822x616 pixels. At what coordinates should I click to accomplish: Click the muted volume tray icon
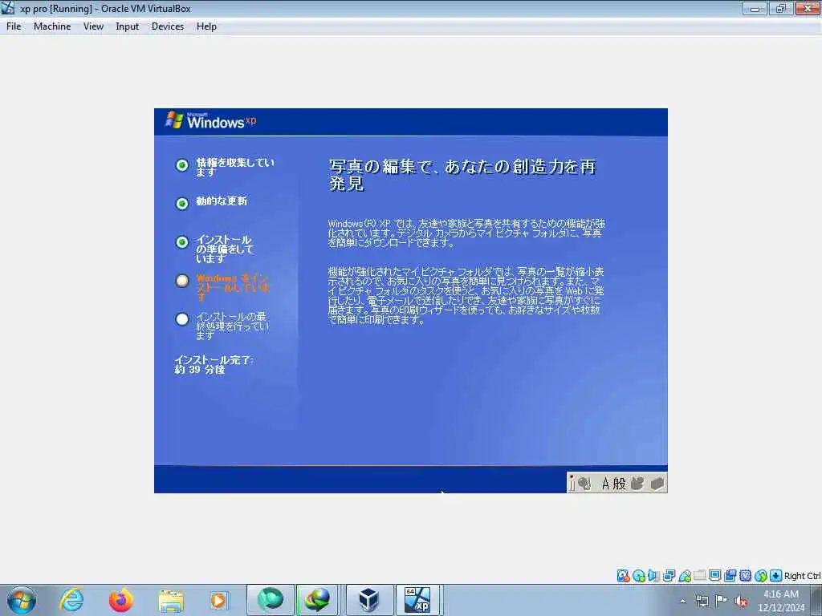[741, 601]
